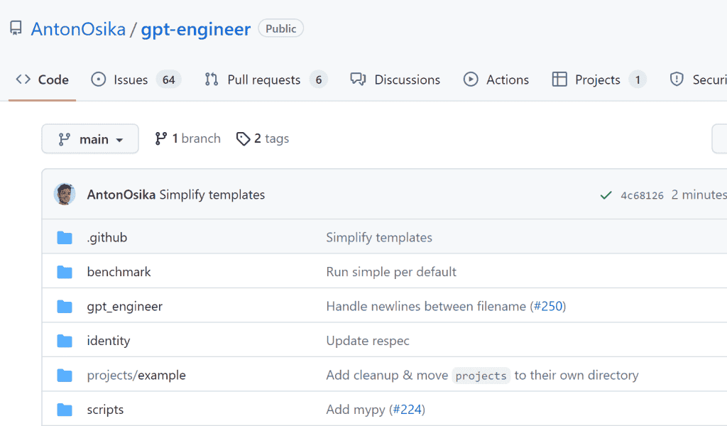Expand the .github folder entry
This screenshot has height=426, width=727.
tap(107, 237)
